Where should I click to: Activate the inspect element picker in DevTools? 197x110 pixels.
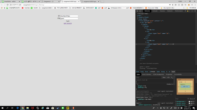[137, 11]
